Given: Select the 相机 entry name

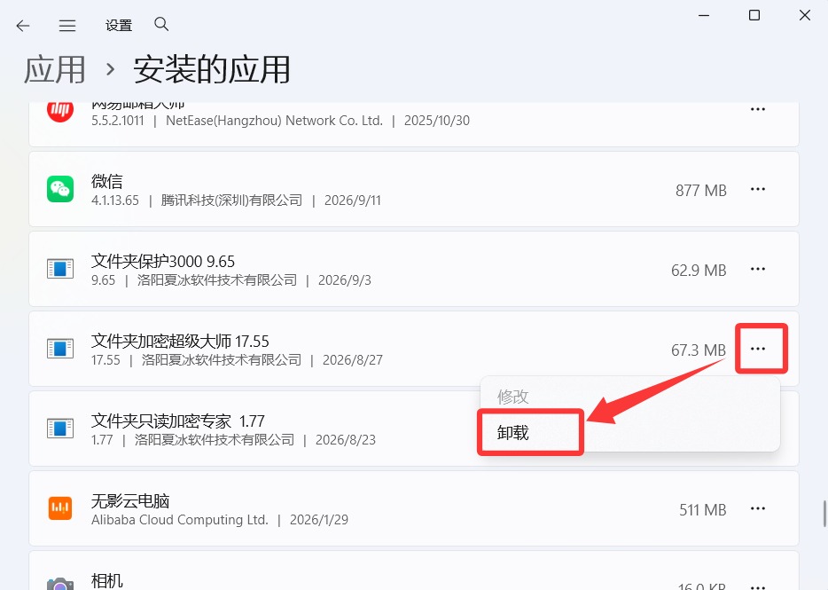Looking at the screenshot, I should pyautogui.click(x=106, y=580).
